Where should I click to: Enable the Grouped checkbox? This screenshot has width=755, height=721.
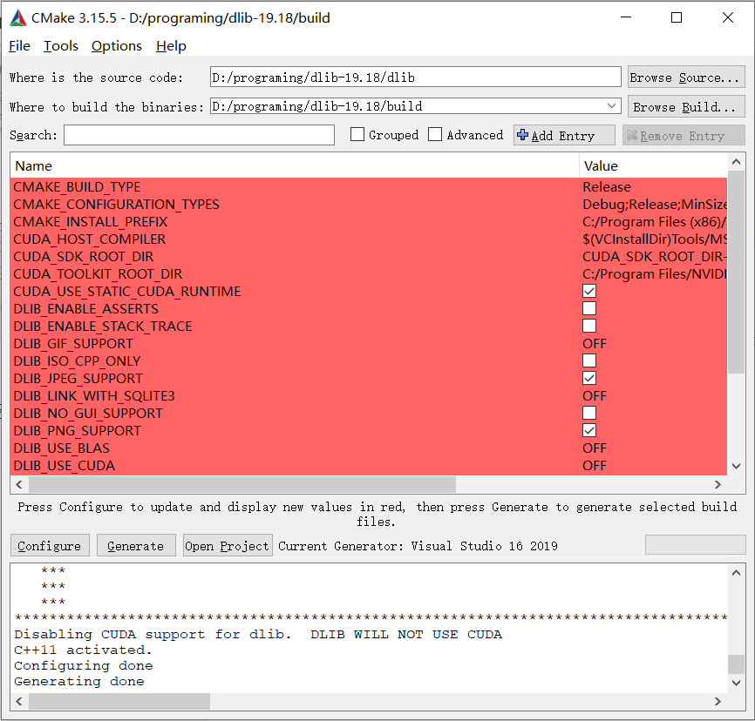pos(357,135)
